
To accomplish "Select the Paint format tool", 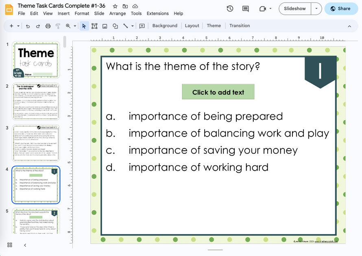I will pos(58,26).
